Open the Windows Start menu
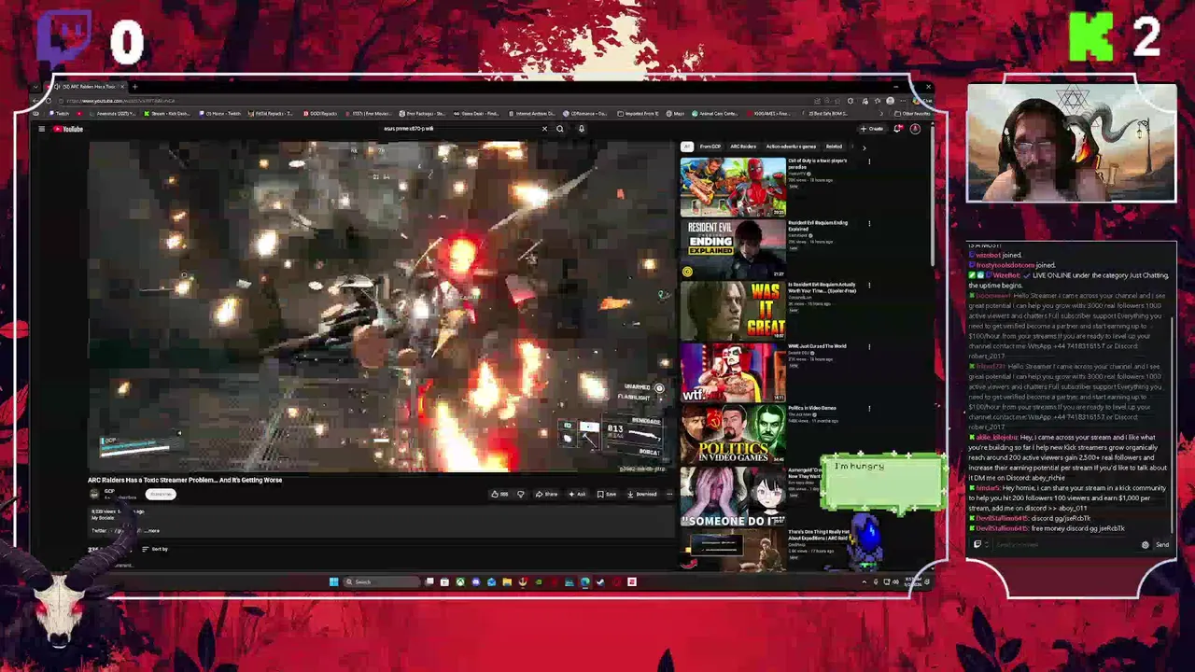 point(333,582)
